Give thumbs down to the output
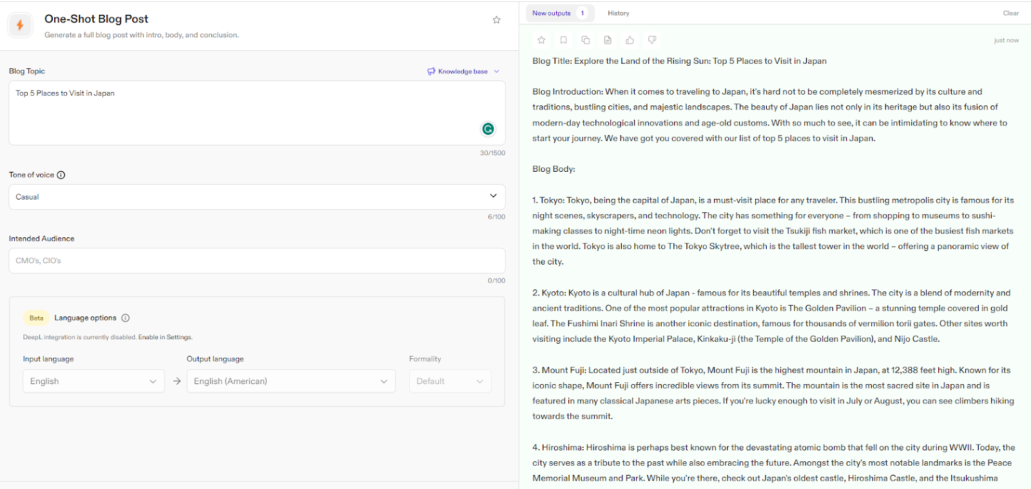Viewport: 1031px width, 489px height. [x=652, y=40]
